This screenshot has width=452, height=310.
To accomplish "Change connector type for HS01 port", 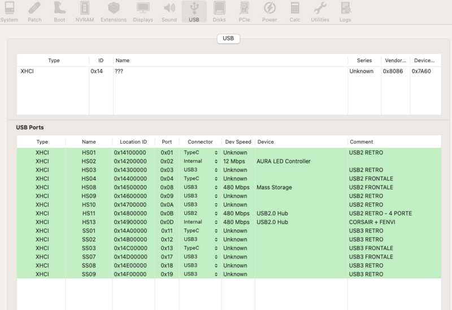I will [201, 153].
